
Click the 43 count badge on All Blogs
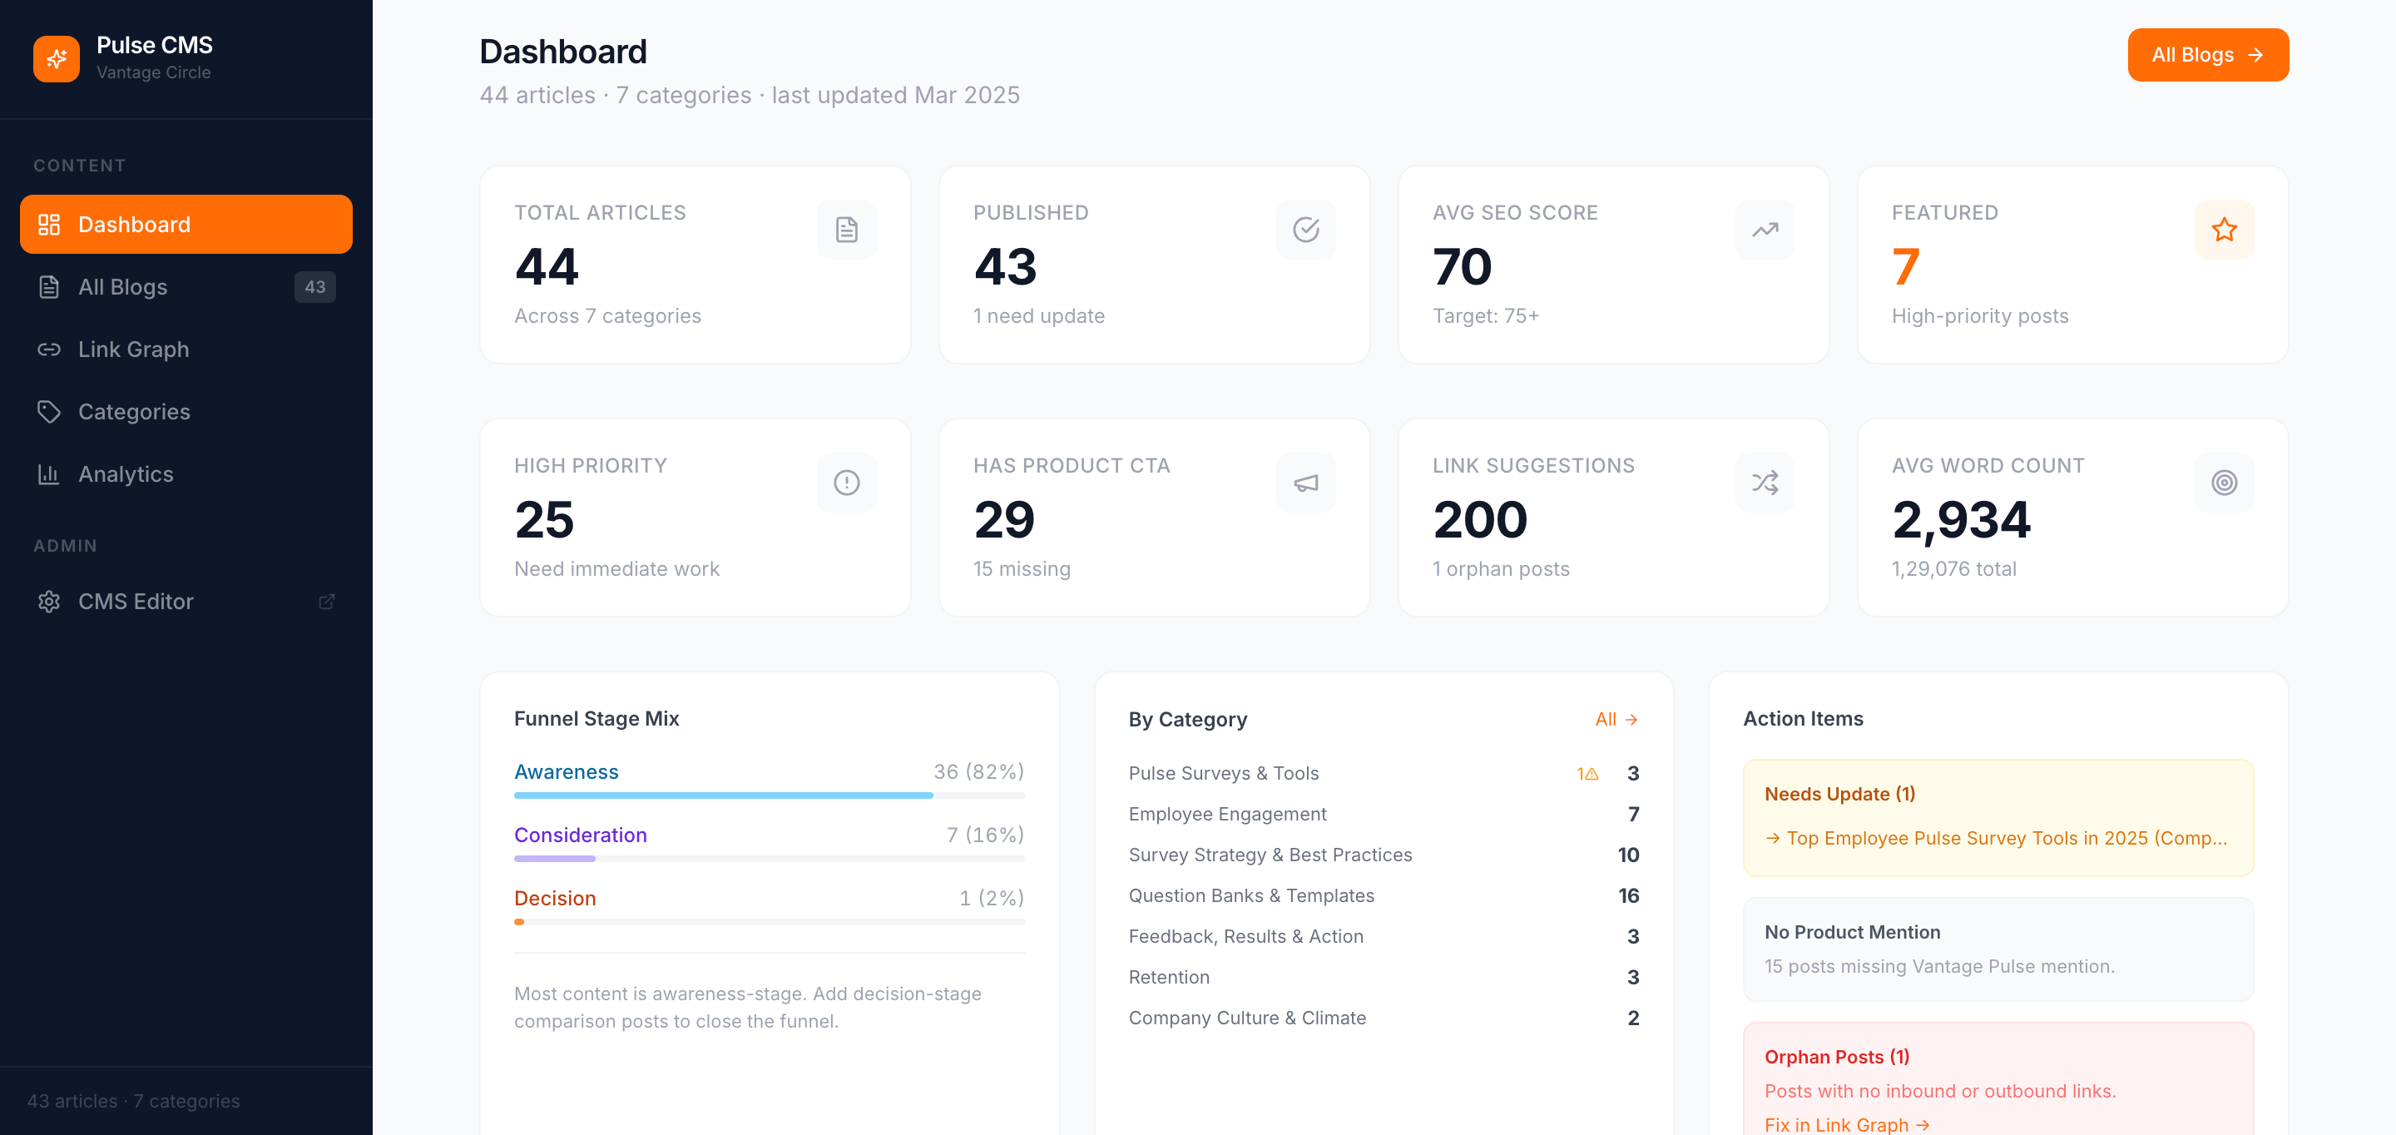(315, 286)
